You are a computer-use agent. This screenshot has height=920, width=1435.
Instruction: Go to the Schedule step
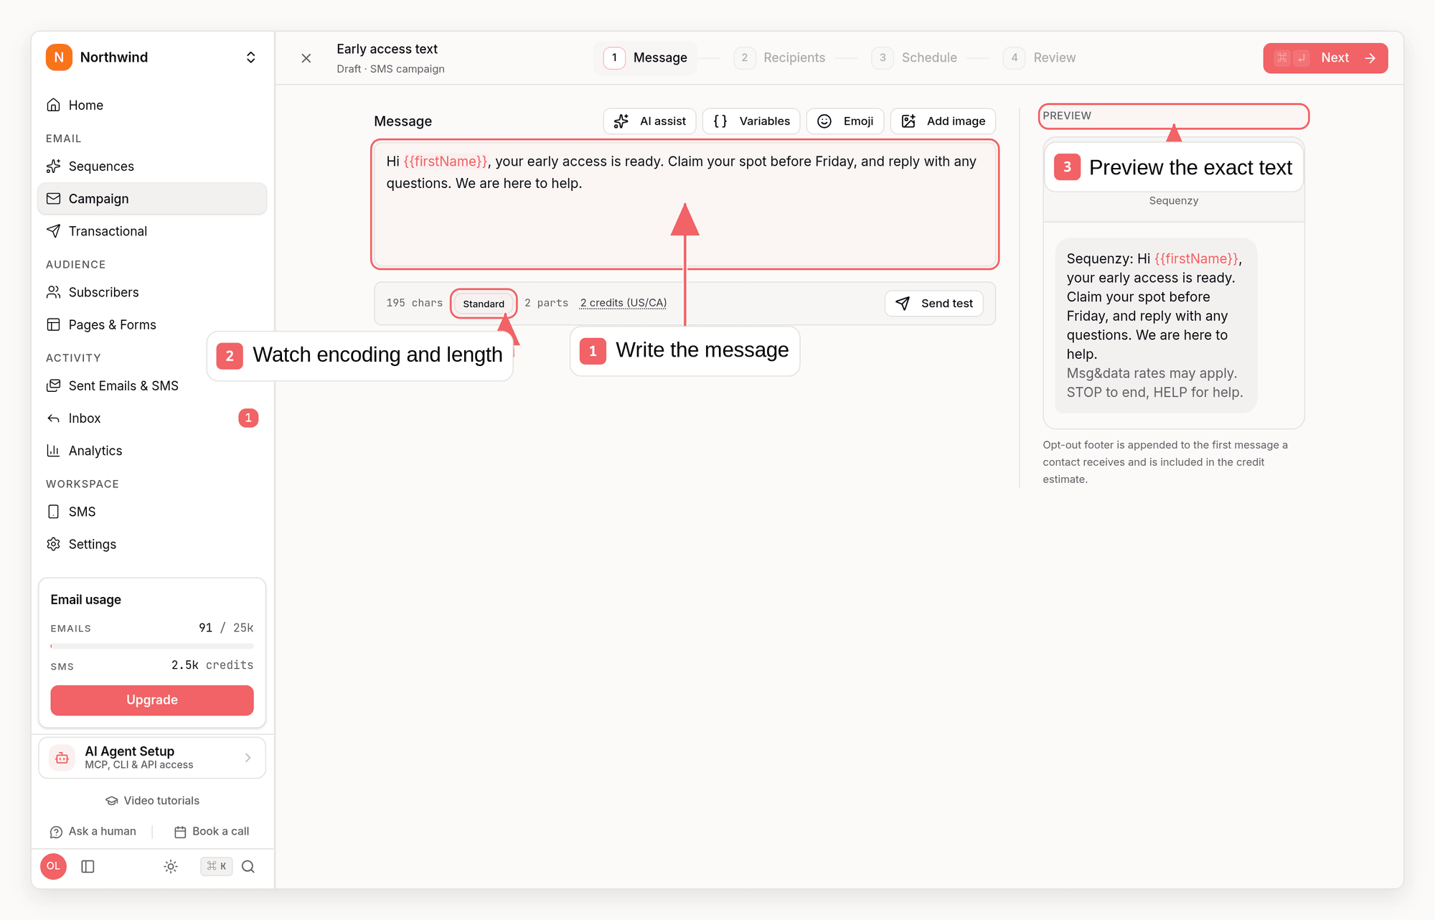pyautogui.click(x=915, y=57)
